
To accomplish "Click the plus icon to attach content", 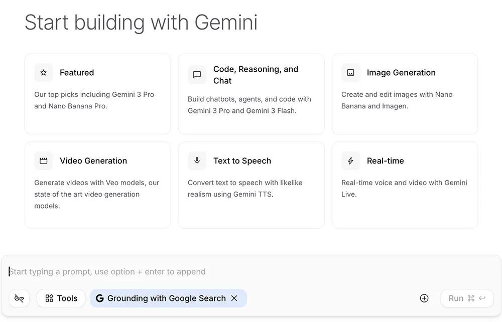I will (424, 298).
